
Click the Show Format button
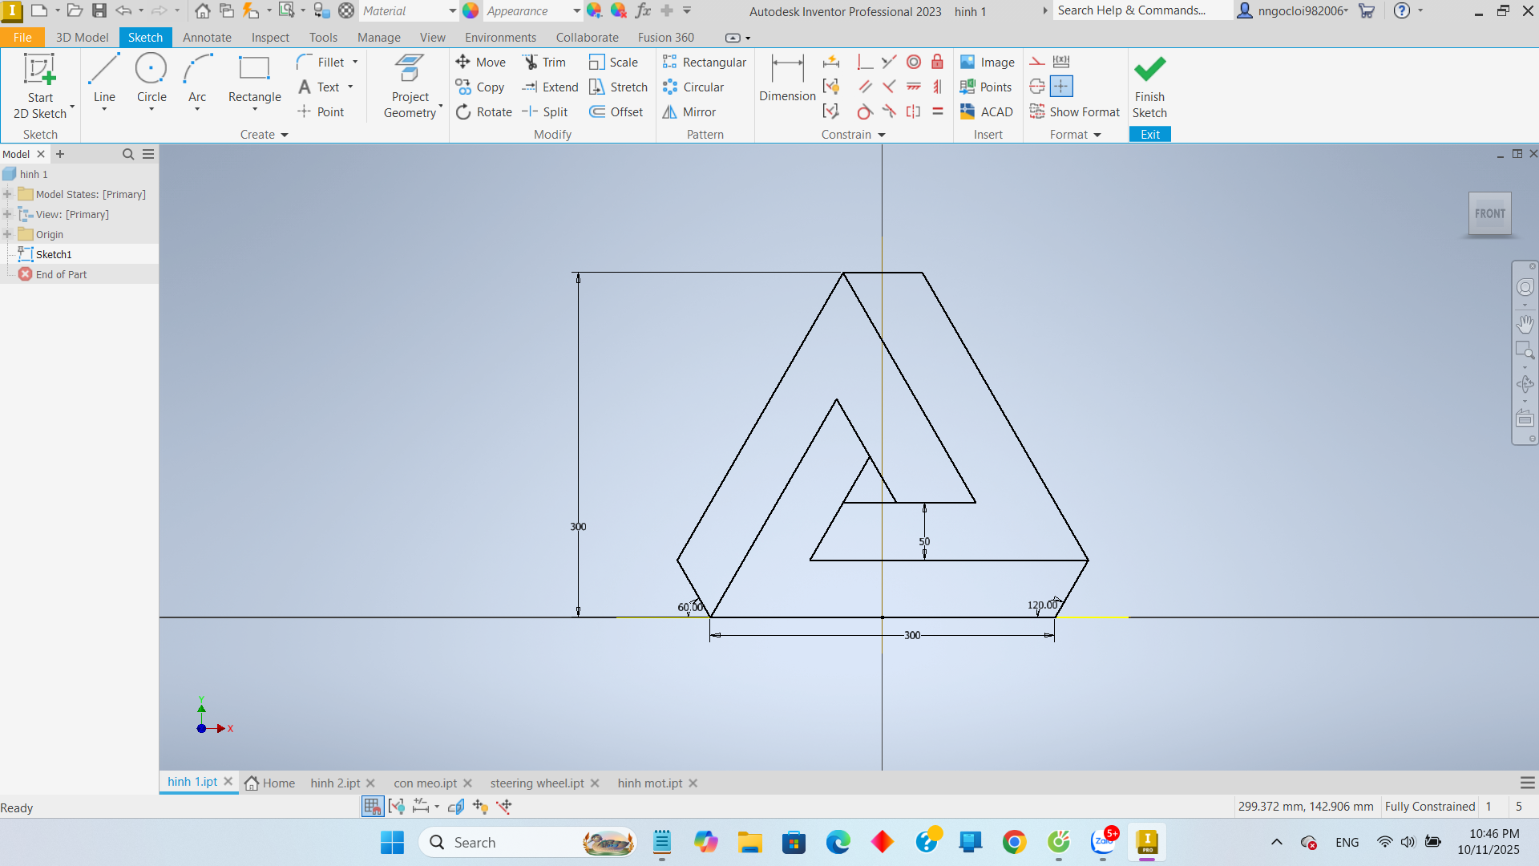pos(1075,111)
